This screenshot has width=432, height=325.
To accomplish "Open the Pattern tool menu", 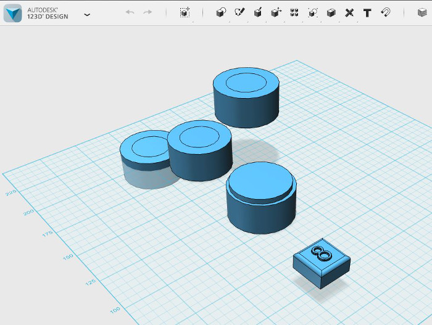I will point(294,13).
